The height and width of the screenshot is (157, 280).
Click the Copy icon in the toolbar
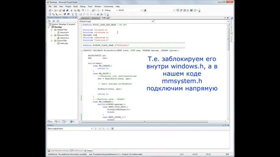tap(75, 10)
